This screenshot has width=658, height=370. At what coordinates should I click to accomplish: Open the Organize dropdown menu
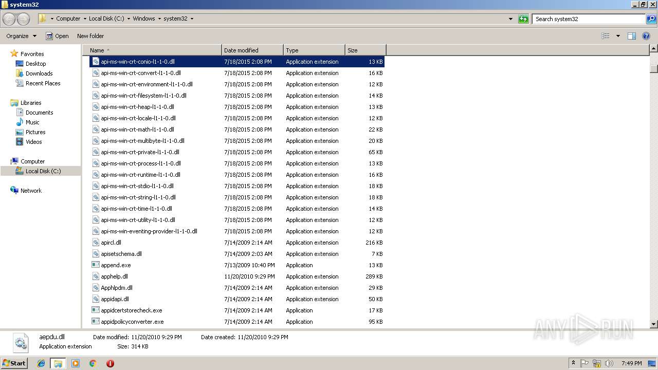[22, 36]
